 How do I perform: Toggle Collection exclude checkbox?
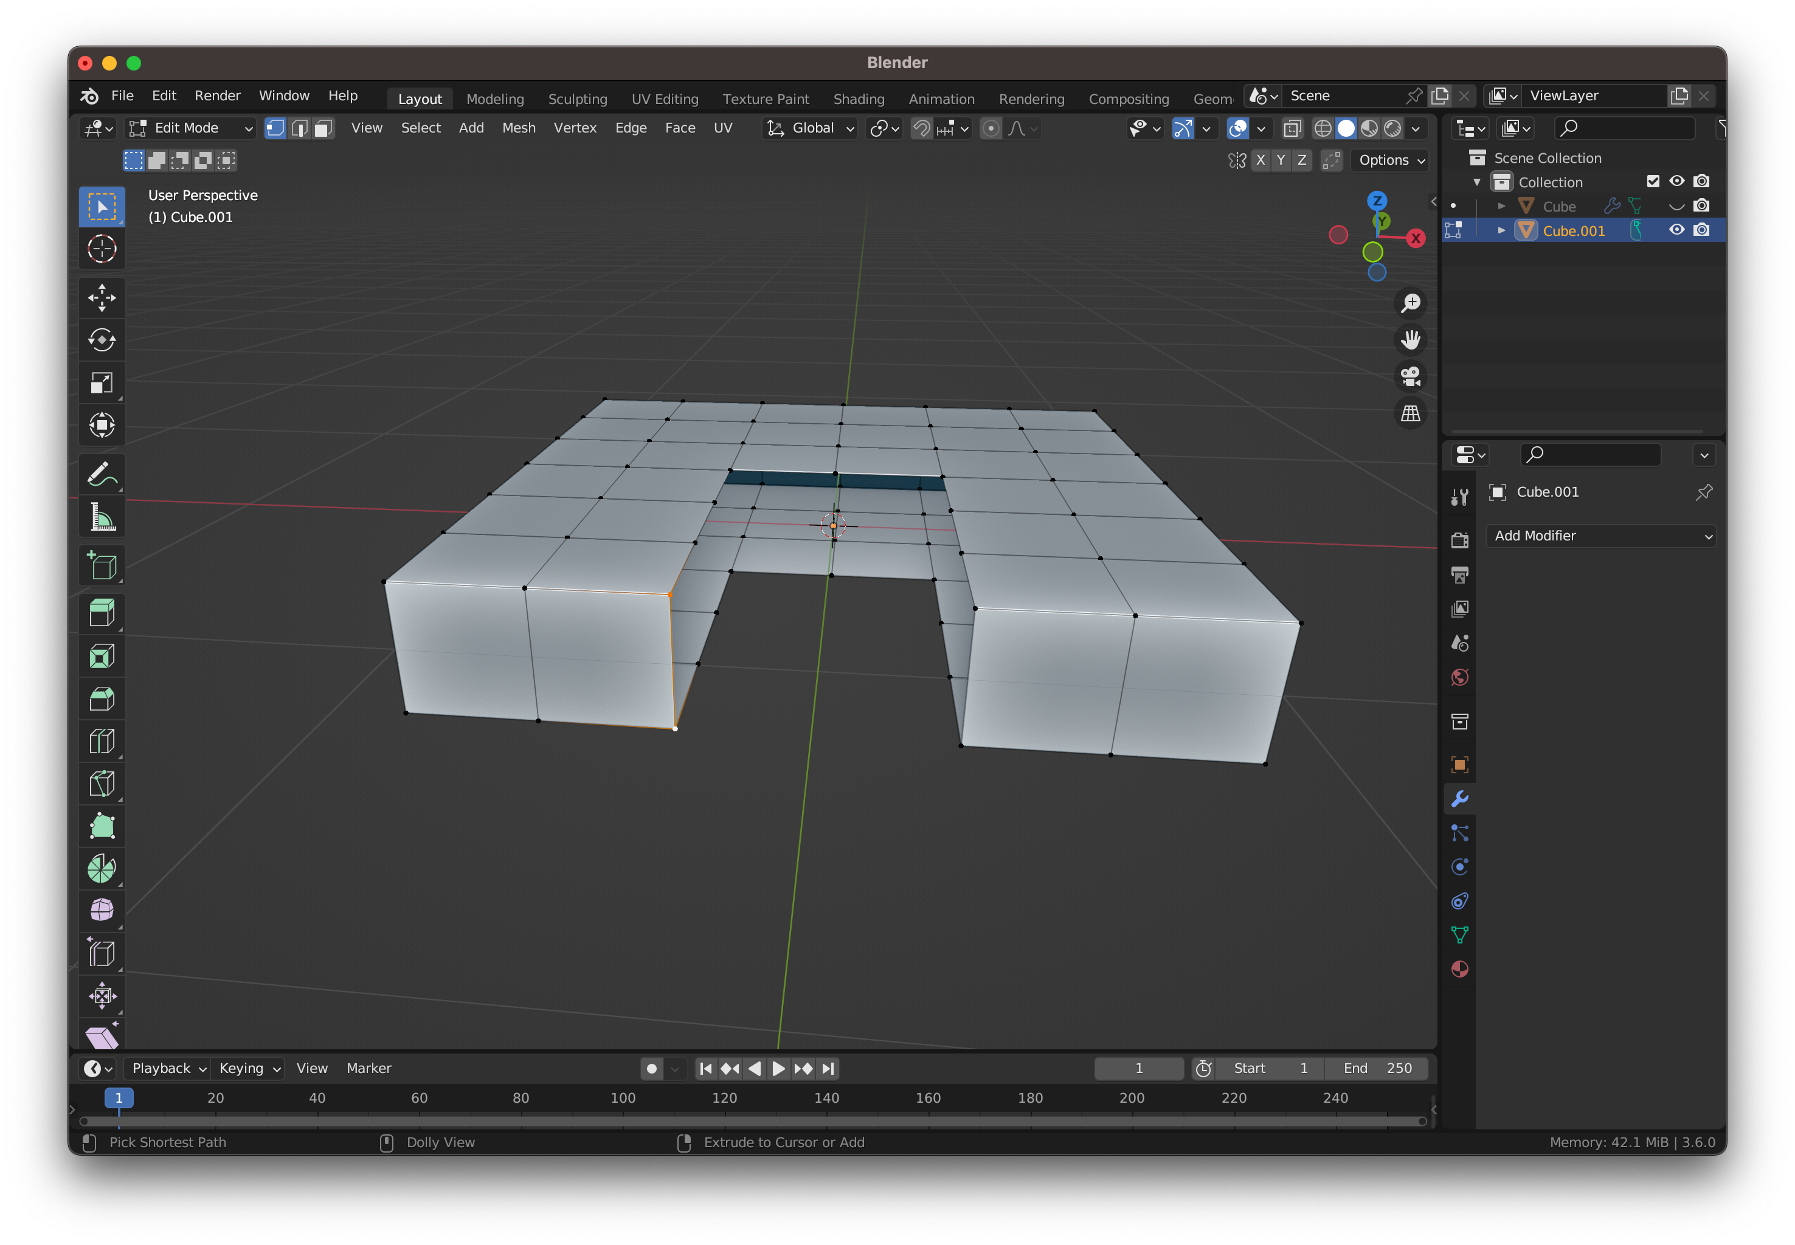pyautogui.click(x=1652, y=181)
